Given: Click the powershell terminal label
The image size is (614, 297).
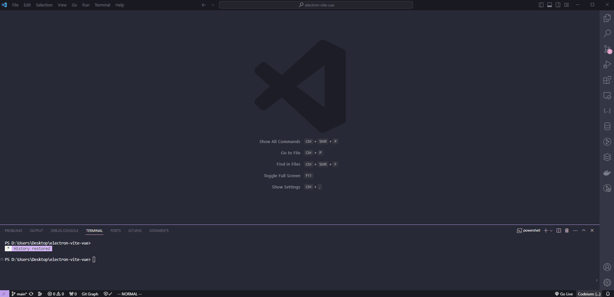Looking at the screenshot, I should click(529, 231).
